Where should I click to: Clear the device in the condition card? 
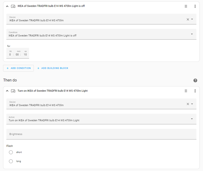[x=188, y=19]
